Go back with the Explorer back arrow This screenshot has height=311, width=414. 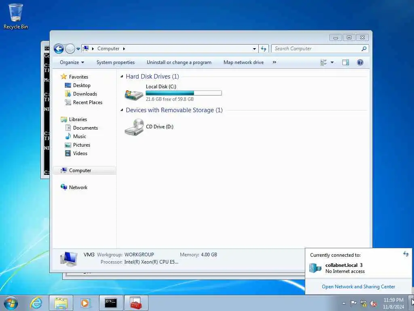[59, 49]
